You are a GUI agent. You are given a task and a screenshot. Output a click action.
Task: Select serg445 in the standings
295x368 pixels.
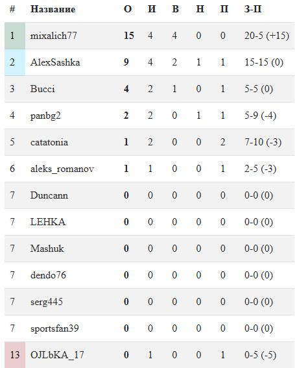(47, 302)
